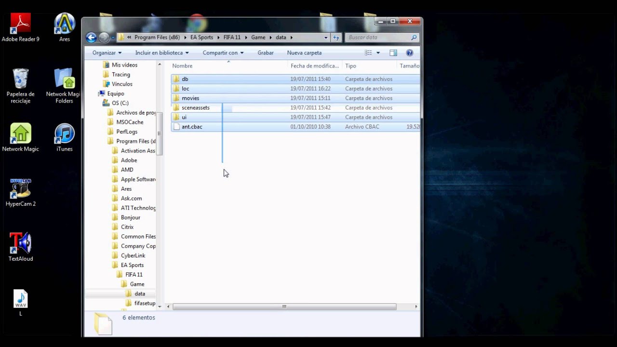The image size is (617, 347).
Task: Select the ant.cbac file icon
Action: point(176,127)
